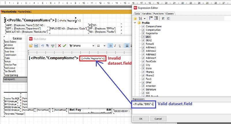
Task: Select the PostCode field
Action: tap(151, 61)
